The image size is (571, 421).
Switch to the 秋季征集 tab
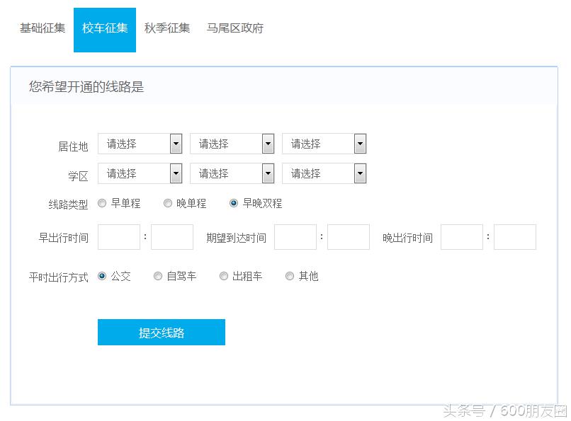point(167,28)
